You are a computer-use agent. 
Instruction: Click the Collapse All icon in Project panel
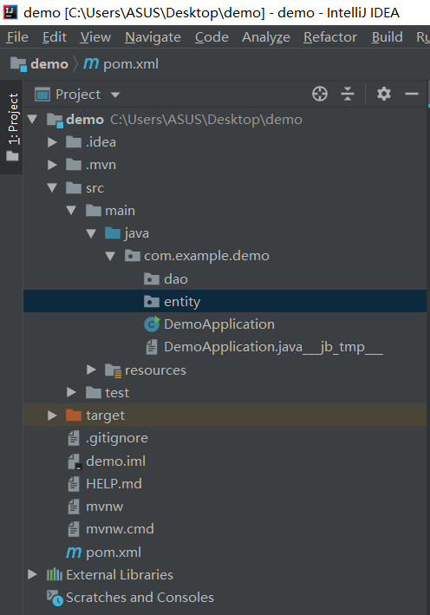click(348, 95)
